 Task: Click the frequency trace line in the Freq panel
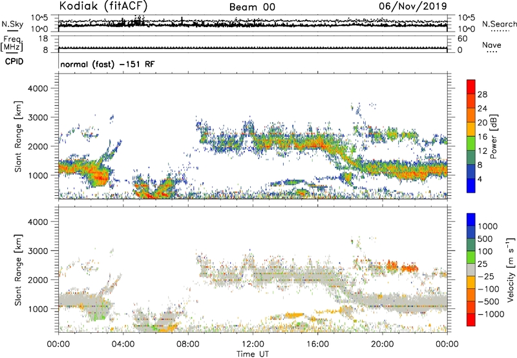tap(253, 48)
